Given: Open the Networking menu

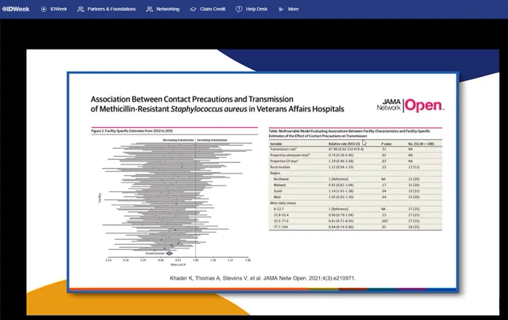Looking at the screenshot, I should point(168,9).
